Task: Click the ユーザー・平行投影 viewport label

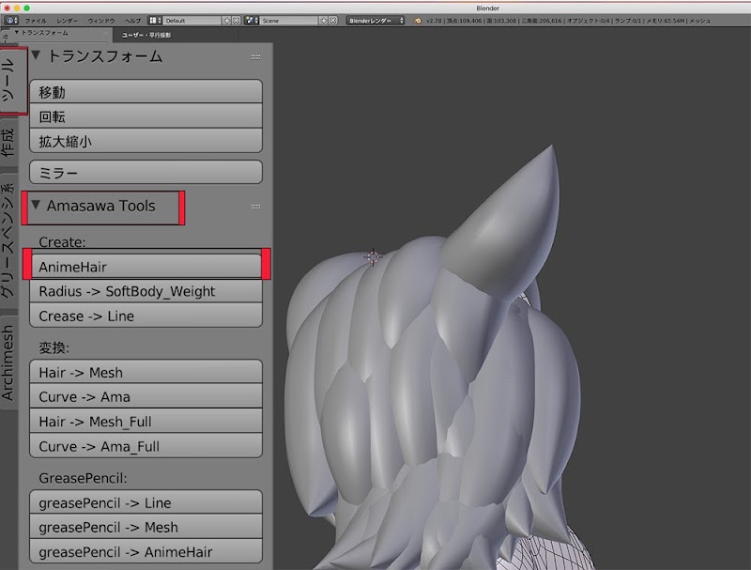Action: (146, 35)
